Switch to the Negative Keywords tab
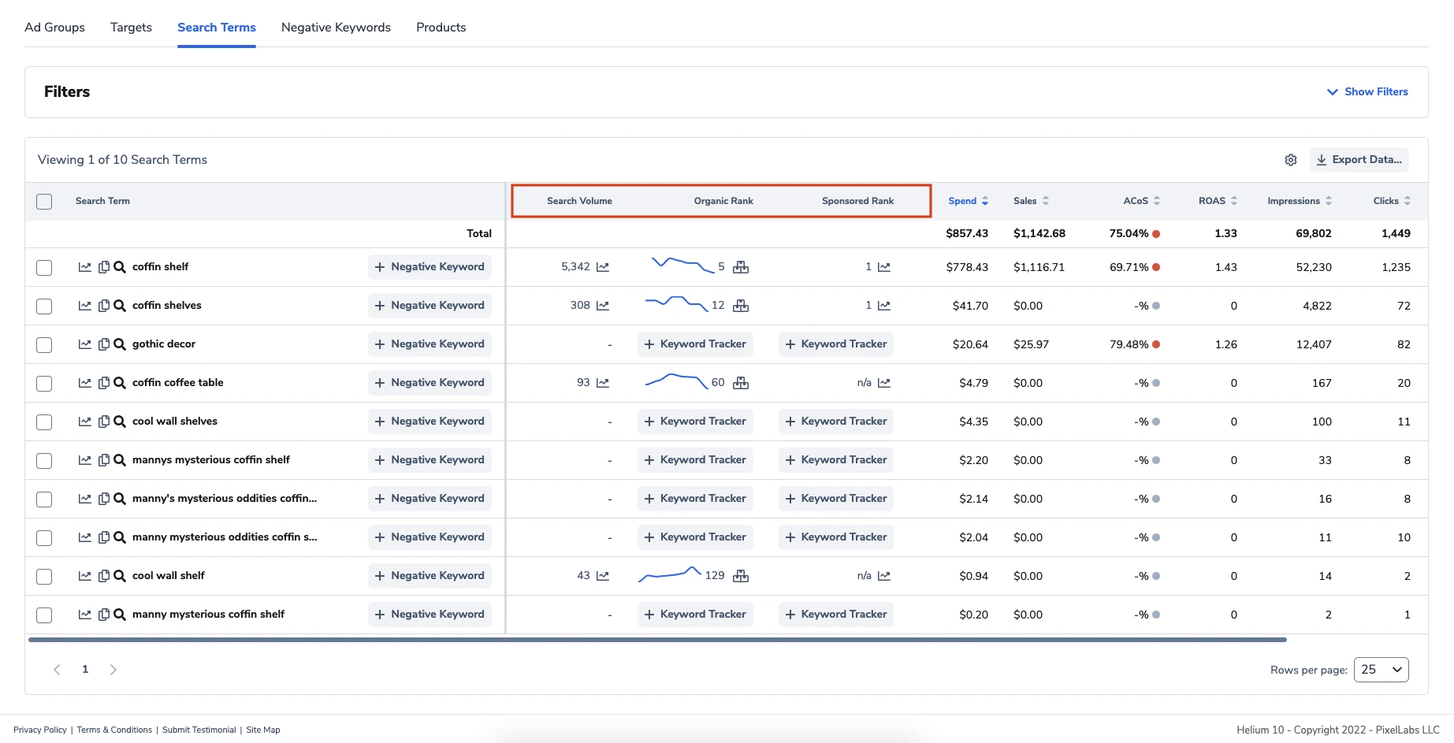 click(x=336, y=28)
